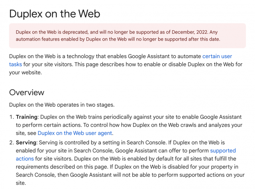Screen dimensions: 255x189
Task: Click the "Duplex on the Web" page title
Action: point(55,14)
